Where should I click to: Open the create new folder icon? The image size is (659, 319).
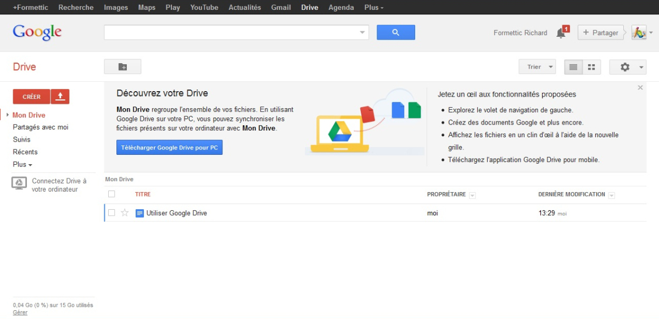122,66
